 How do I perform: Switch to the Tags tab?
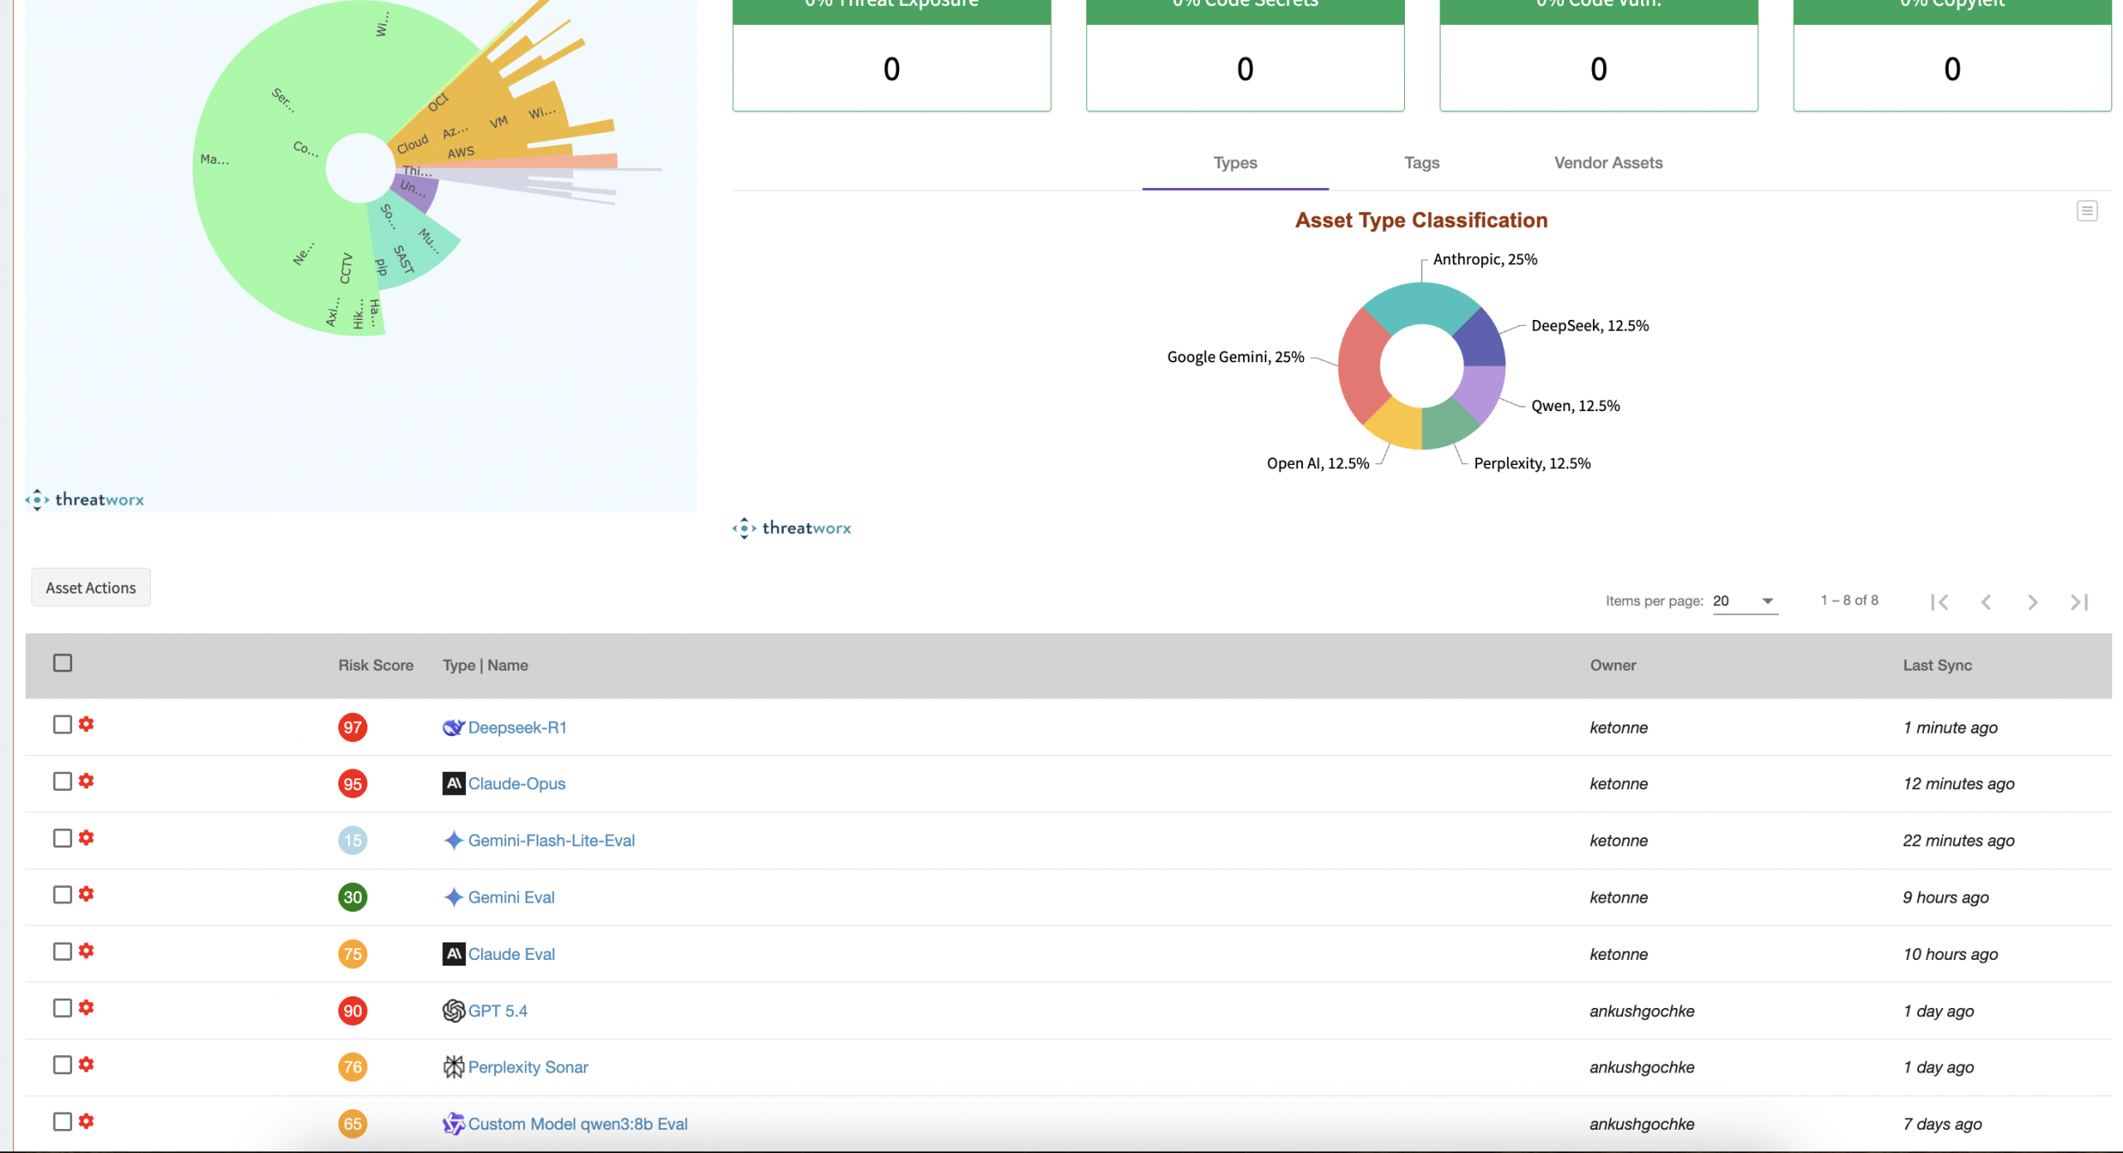[1421, 163]
